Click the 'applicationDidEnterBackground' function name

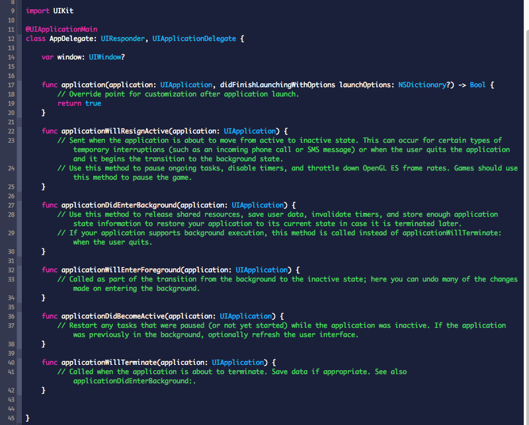coord(119,205)
